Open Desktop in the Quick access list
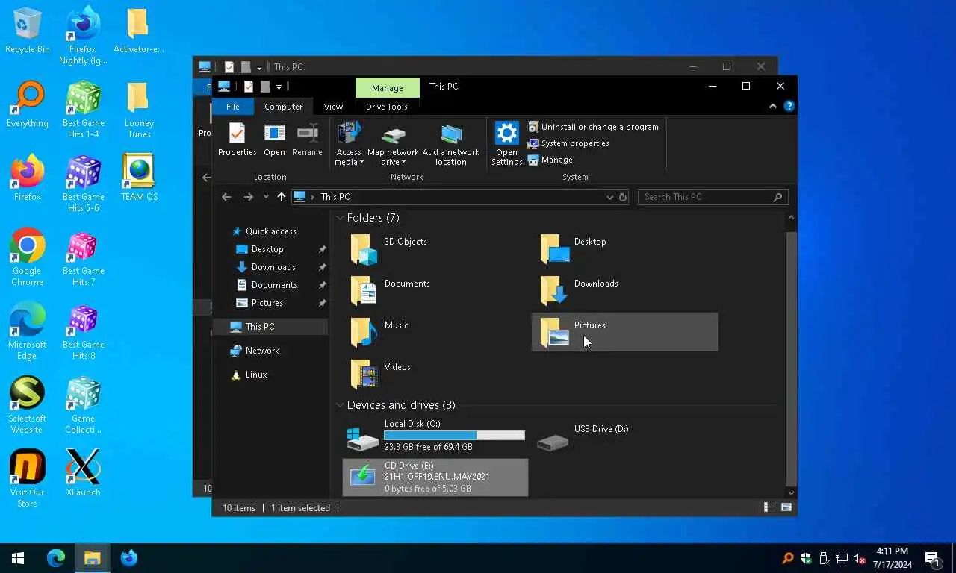 (267, 249)
